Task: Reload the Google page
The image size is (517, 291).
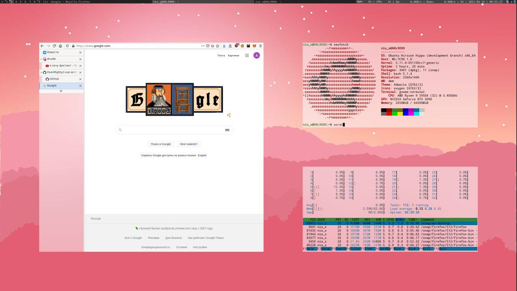Action: pyautogui.click(x=54, y=46)
